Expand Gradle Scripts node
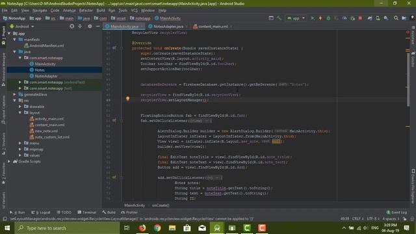This screenshot has height=234, width=416. click(x=9, y=161)
